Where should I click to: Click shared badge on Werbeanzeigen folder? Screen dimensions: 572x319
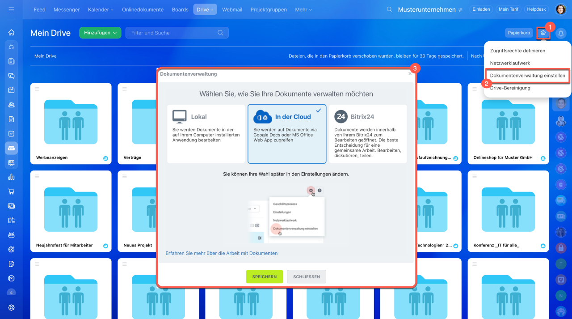point(106,158)
